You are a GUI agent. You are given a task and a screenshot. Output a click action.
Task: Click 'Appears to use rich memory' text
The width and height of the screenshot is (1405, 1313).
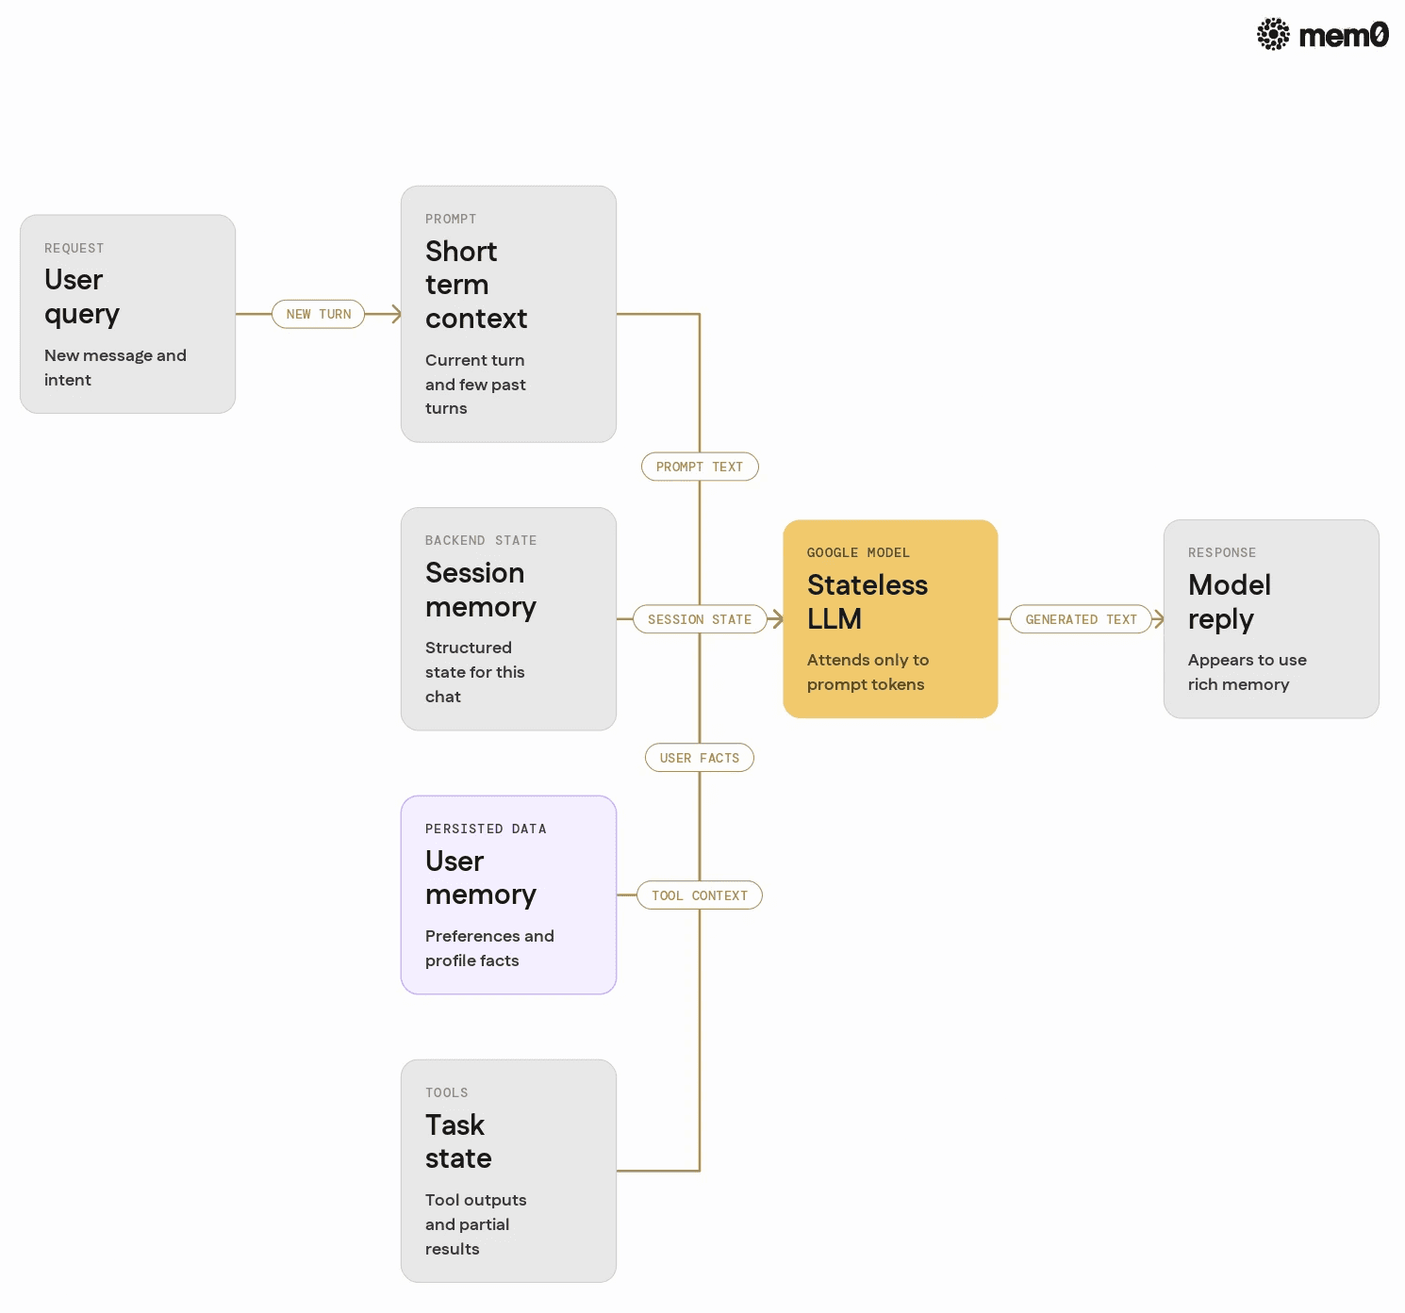1247,672
